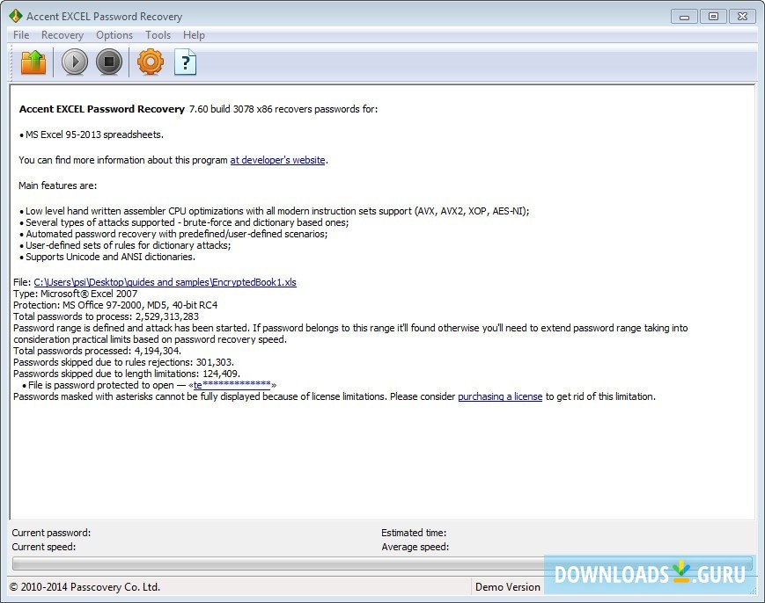Open the EncryptedBook1.xls file path link
Viewport: 765px width, 603px height.
pyautogui.click(x=165, y=282)
